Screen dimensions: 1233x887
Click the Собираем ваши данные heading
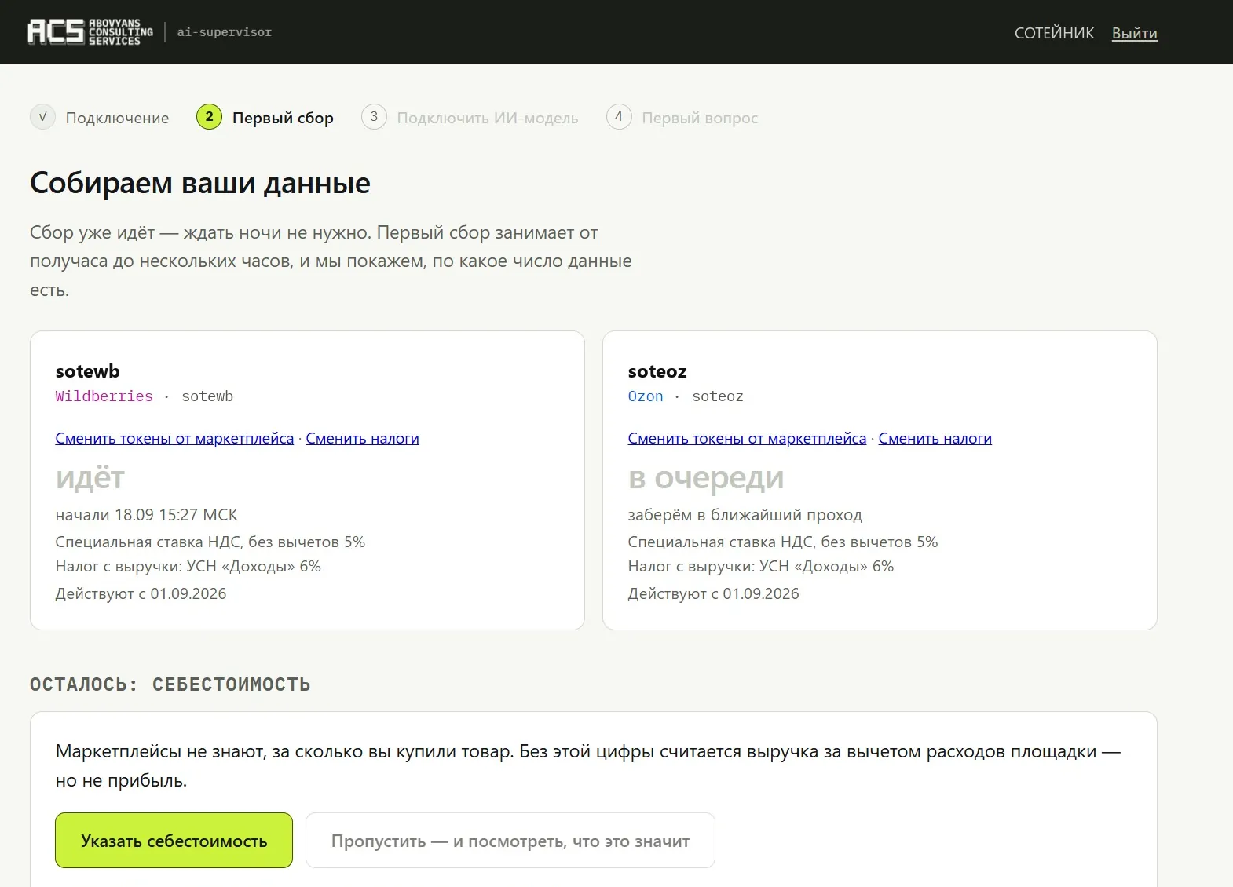tap(200, 183)
